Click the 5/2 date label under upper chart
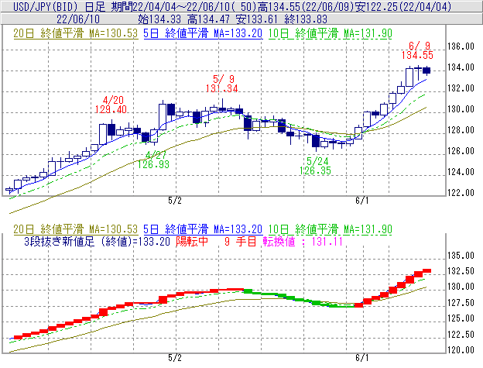The width and height of the screenshot is (483, 368). tap(175, 201)
